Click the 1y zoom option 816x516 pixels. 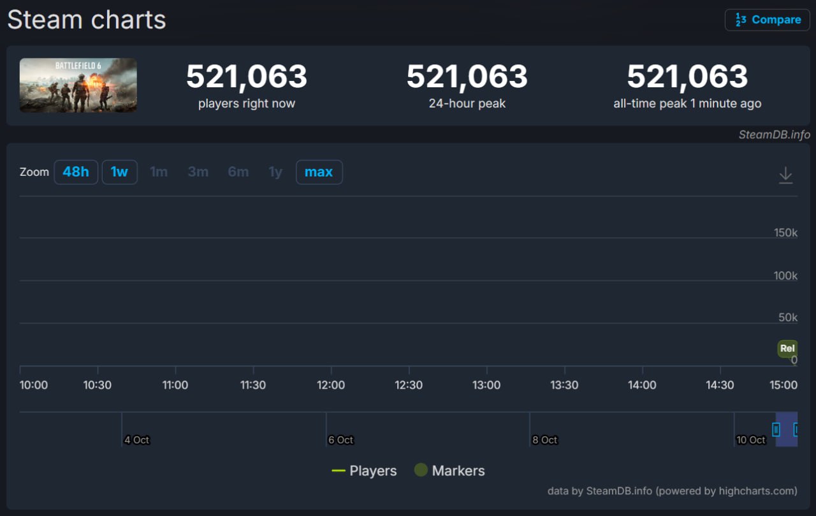coord(275,172)
